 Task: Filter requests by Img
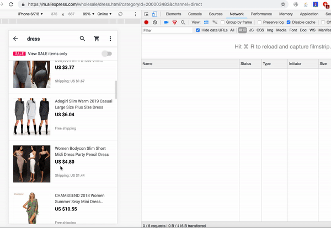point(270,30)
